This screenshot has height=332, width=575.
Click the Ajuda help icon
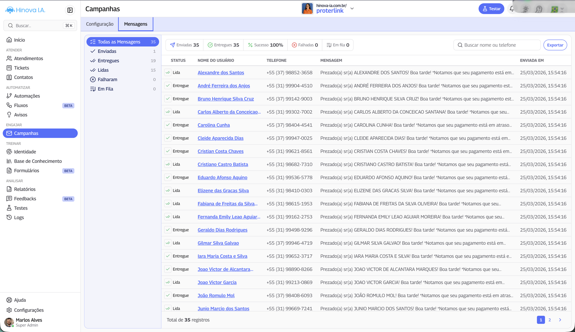coord(9,300)
